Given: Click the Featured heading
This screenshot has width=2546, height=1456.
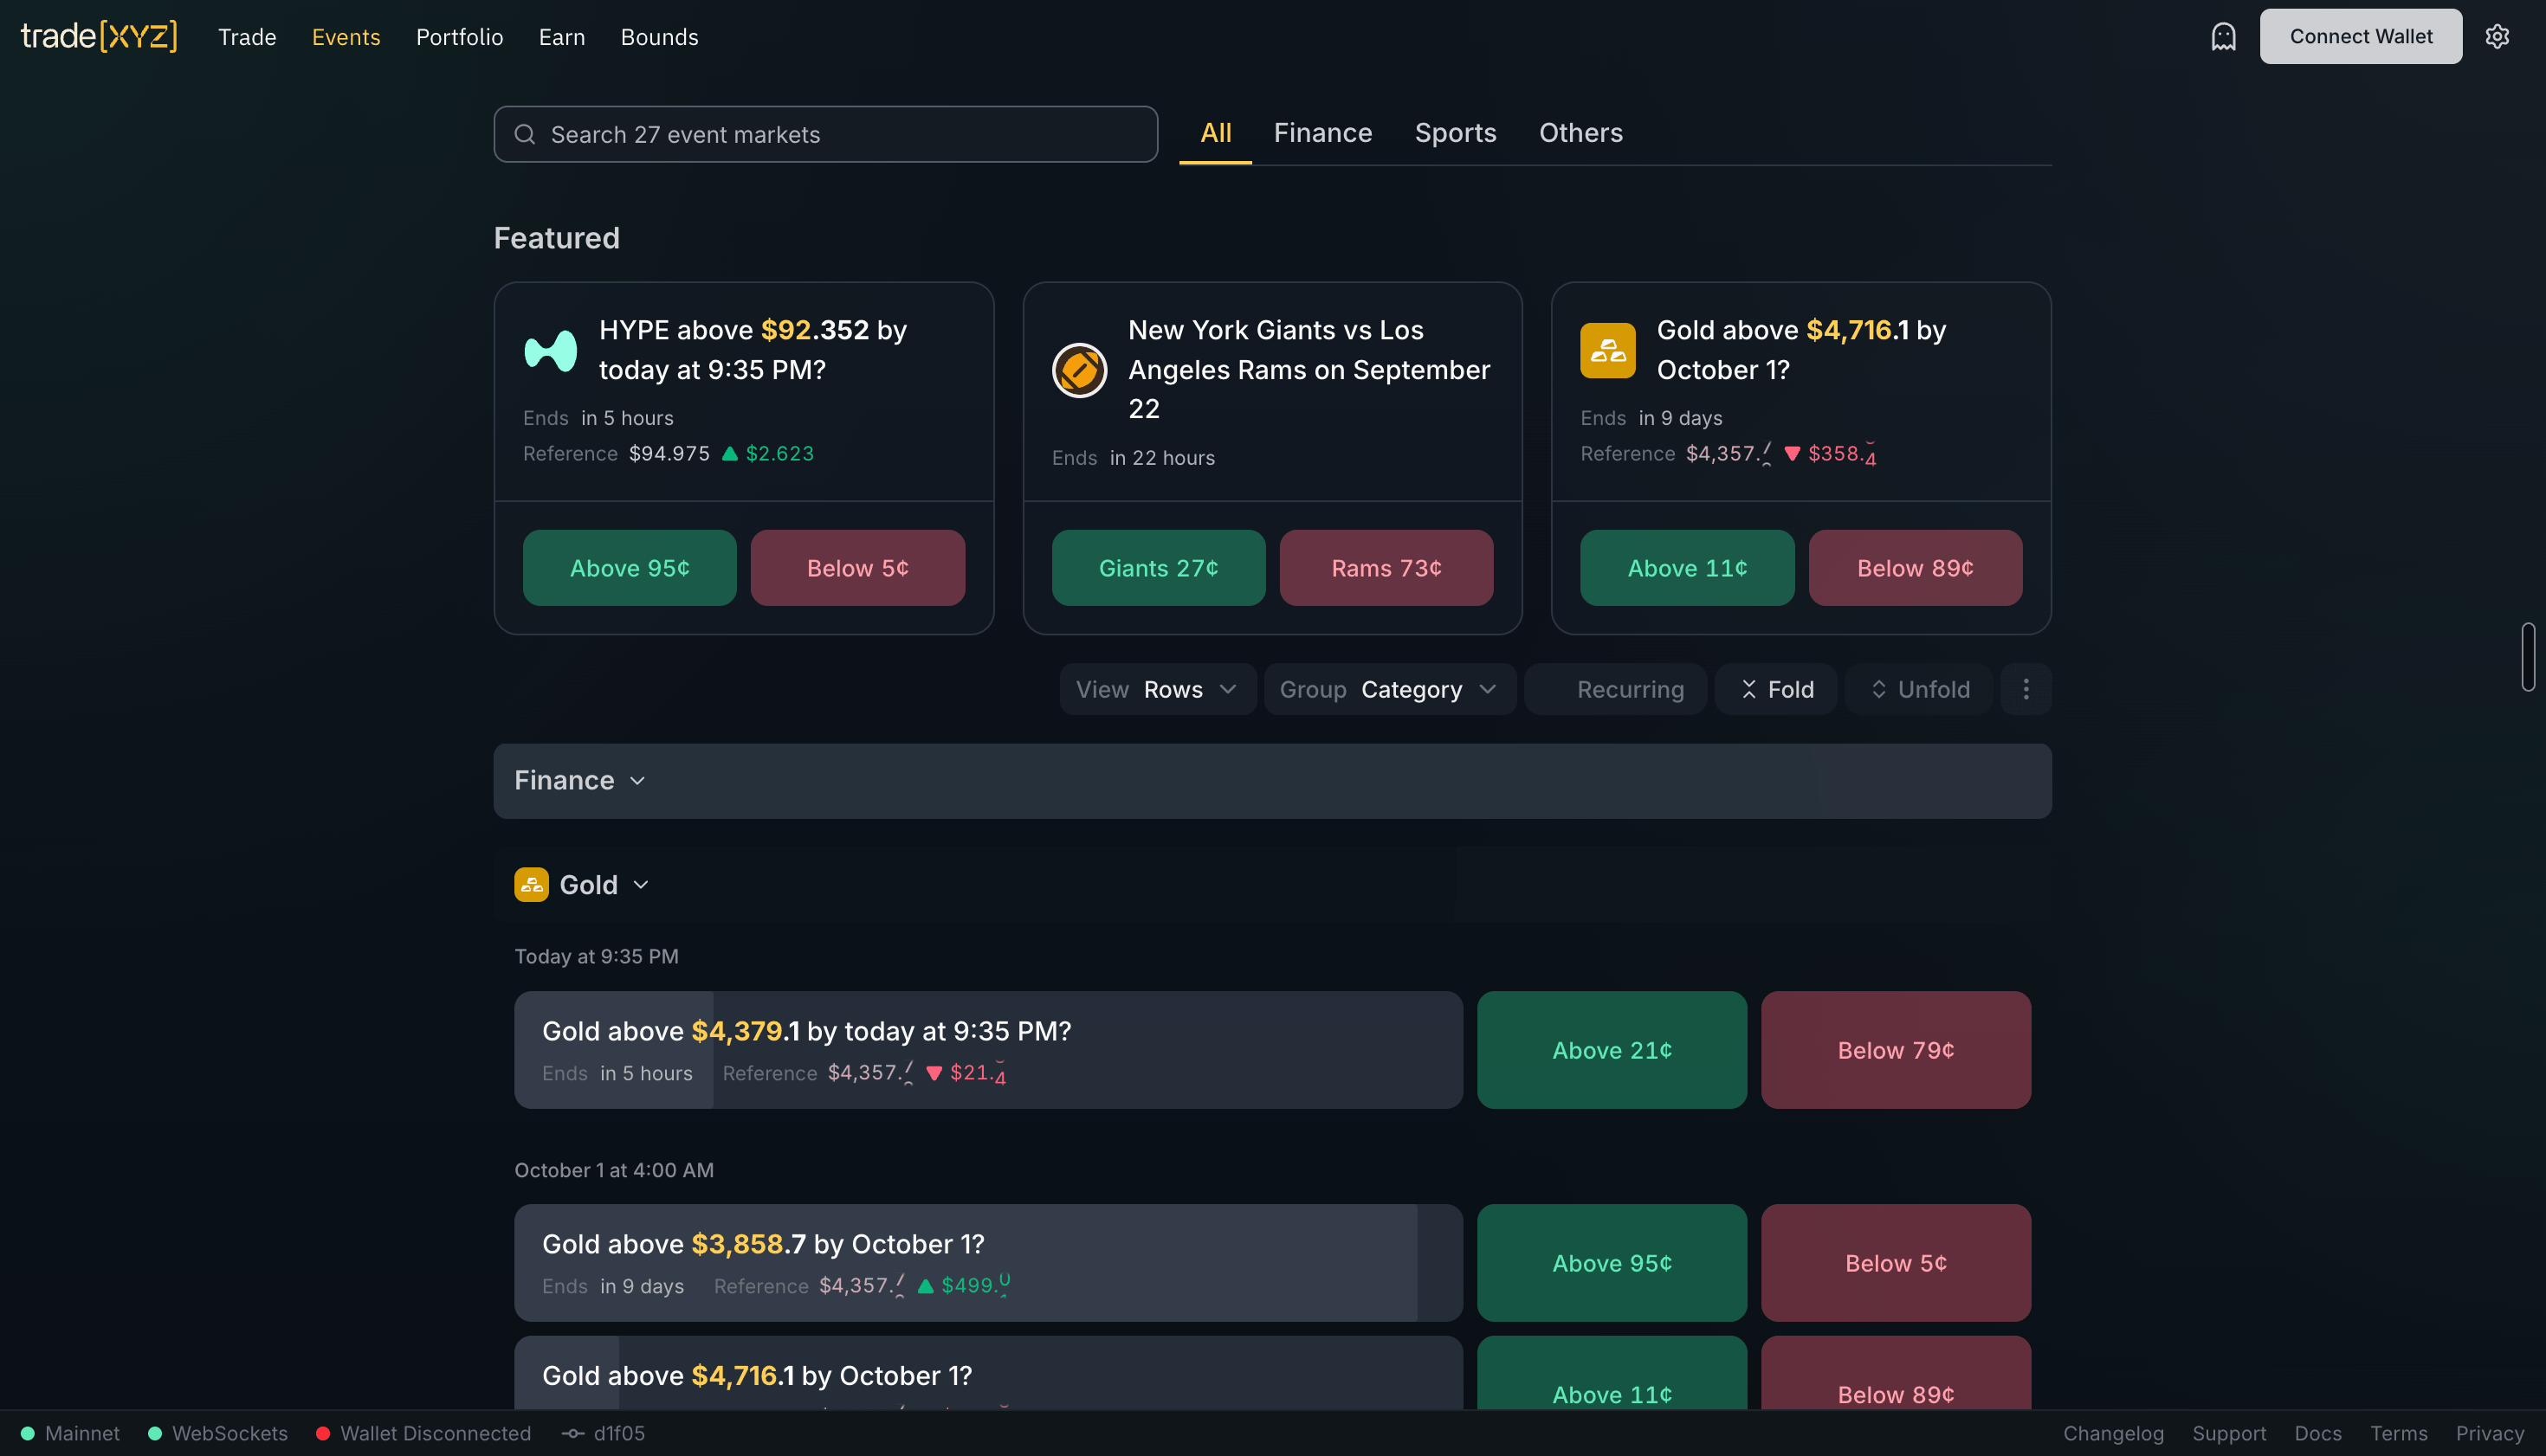Looking at the screenshot, I should (x=556, y=238).
